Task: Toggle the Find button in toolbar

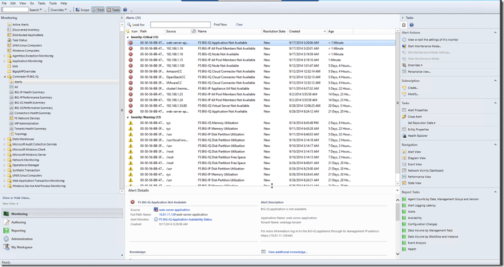Action: 98,10
